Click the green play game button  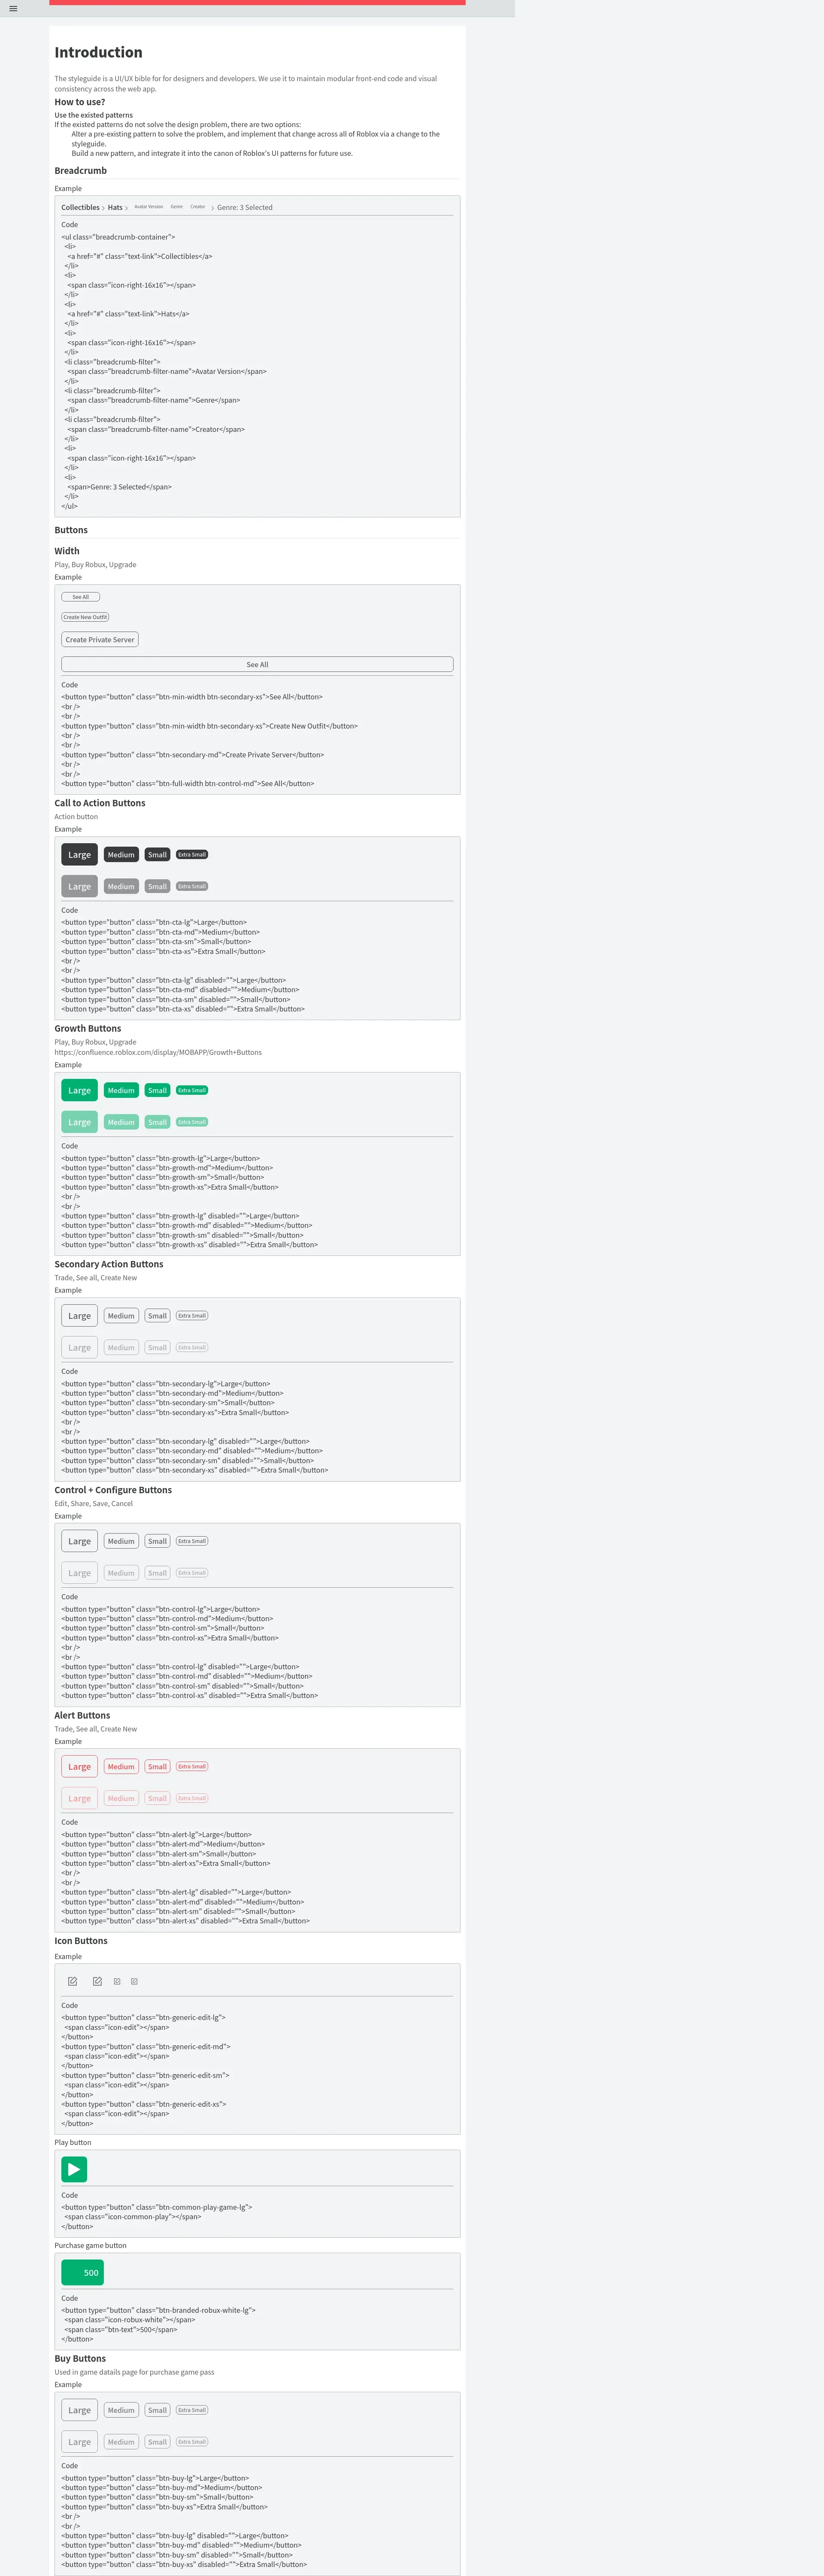coord(74,2169)
